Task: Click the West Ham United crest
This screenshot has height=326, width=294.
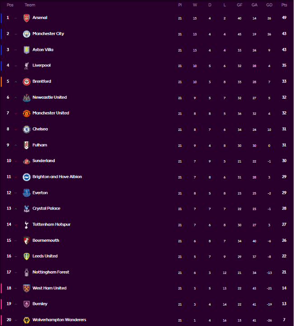Action: (x=26, y=288)
